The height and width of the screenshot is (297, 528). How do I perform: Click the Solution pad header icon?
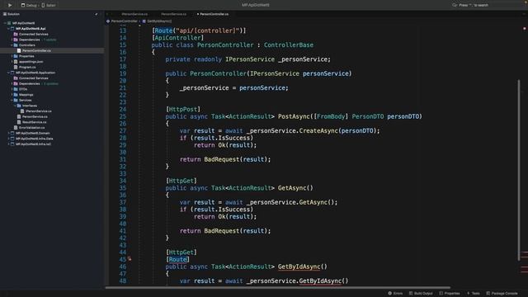(5, 14)
